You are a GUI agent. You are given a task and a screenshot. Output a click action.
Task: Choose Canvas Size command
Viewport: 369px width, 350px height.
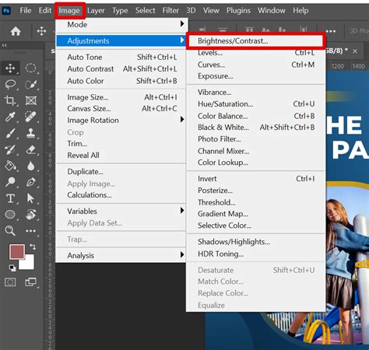click(x=121, y=108)
